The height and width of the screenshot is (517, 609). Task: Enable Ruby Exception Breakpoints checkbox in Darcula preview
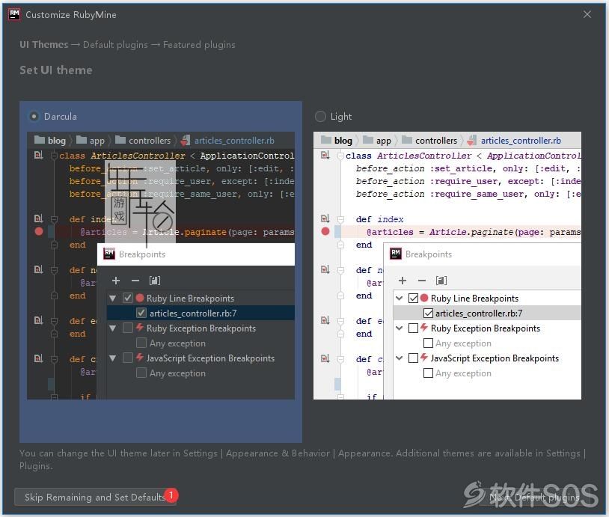[x=128, y=328]
